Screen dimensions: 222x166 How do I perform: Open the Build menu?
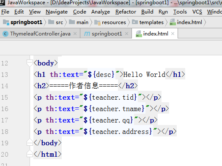tap(147, 12)
